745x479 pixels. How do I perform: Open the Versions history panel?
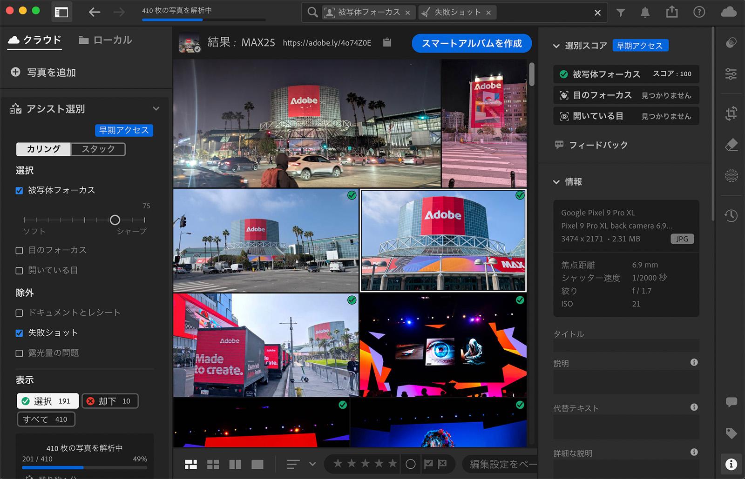[731, 216]
